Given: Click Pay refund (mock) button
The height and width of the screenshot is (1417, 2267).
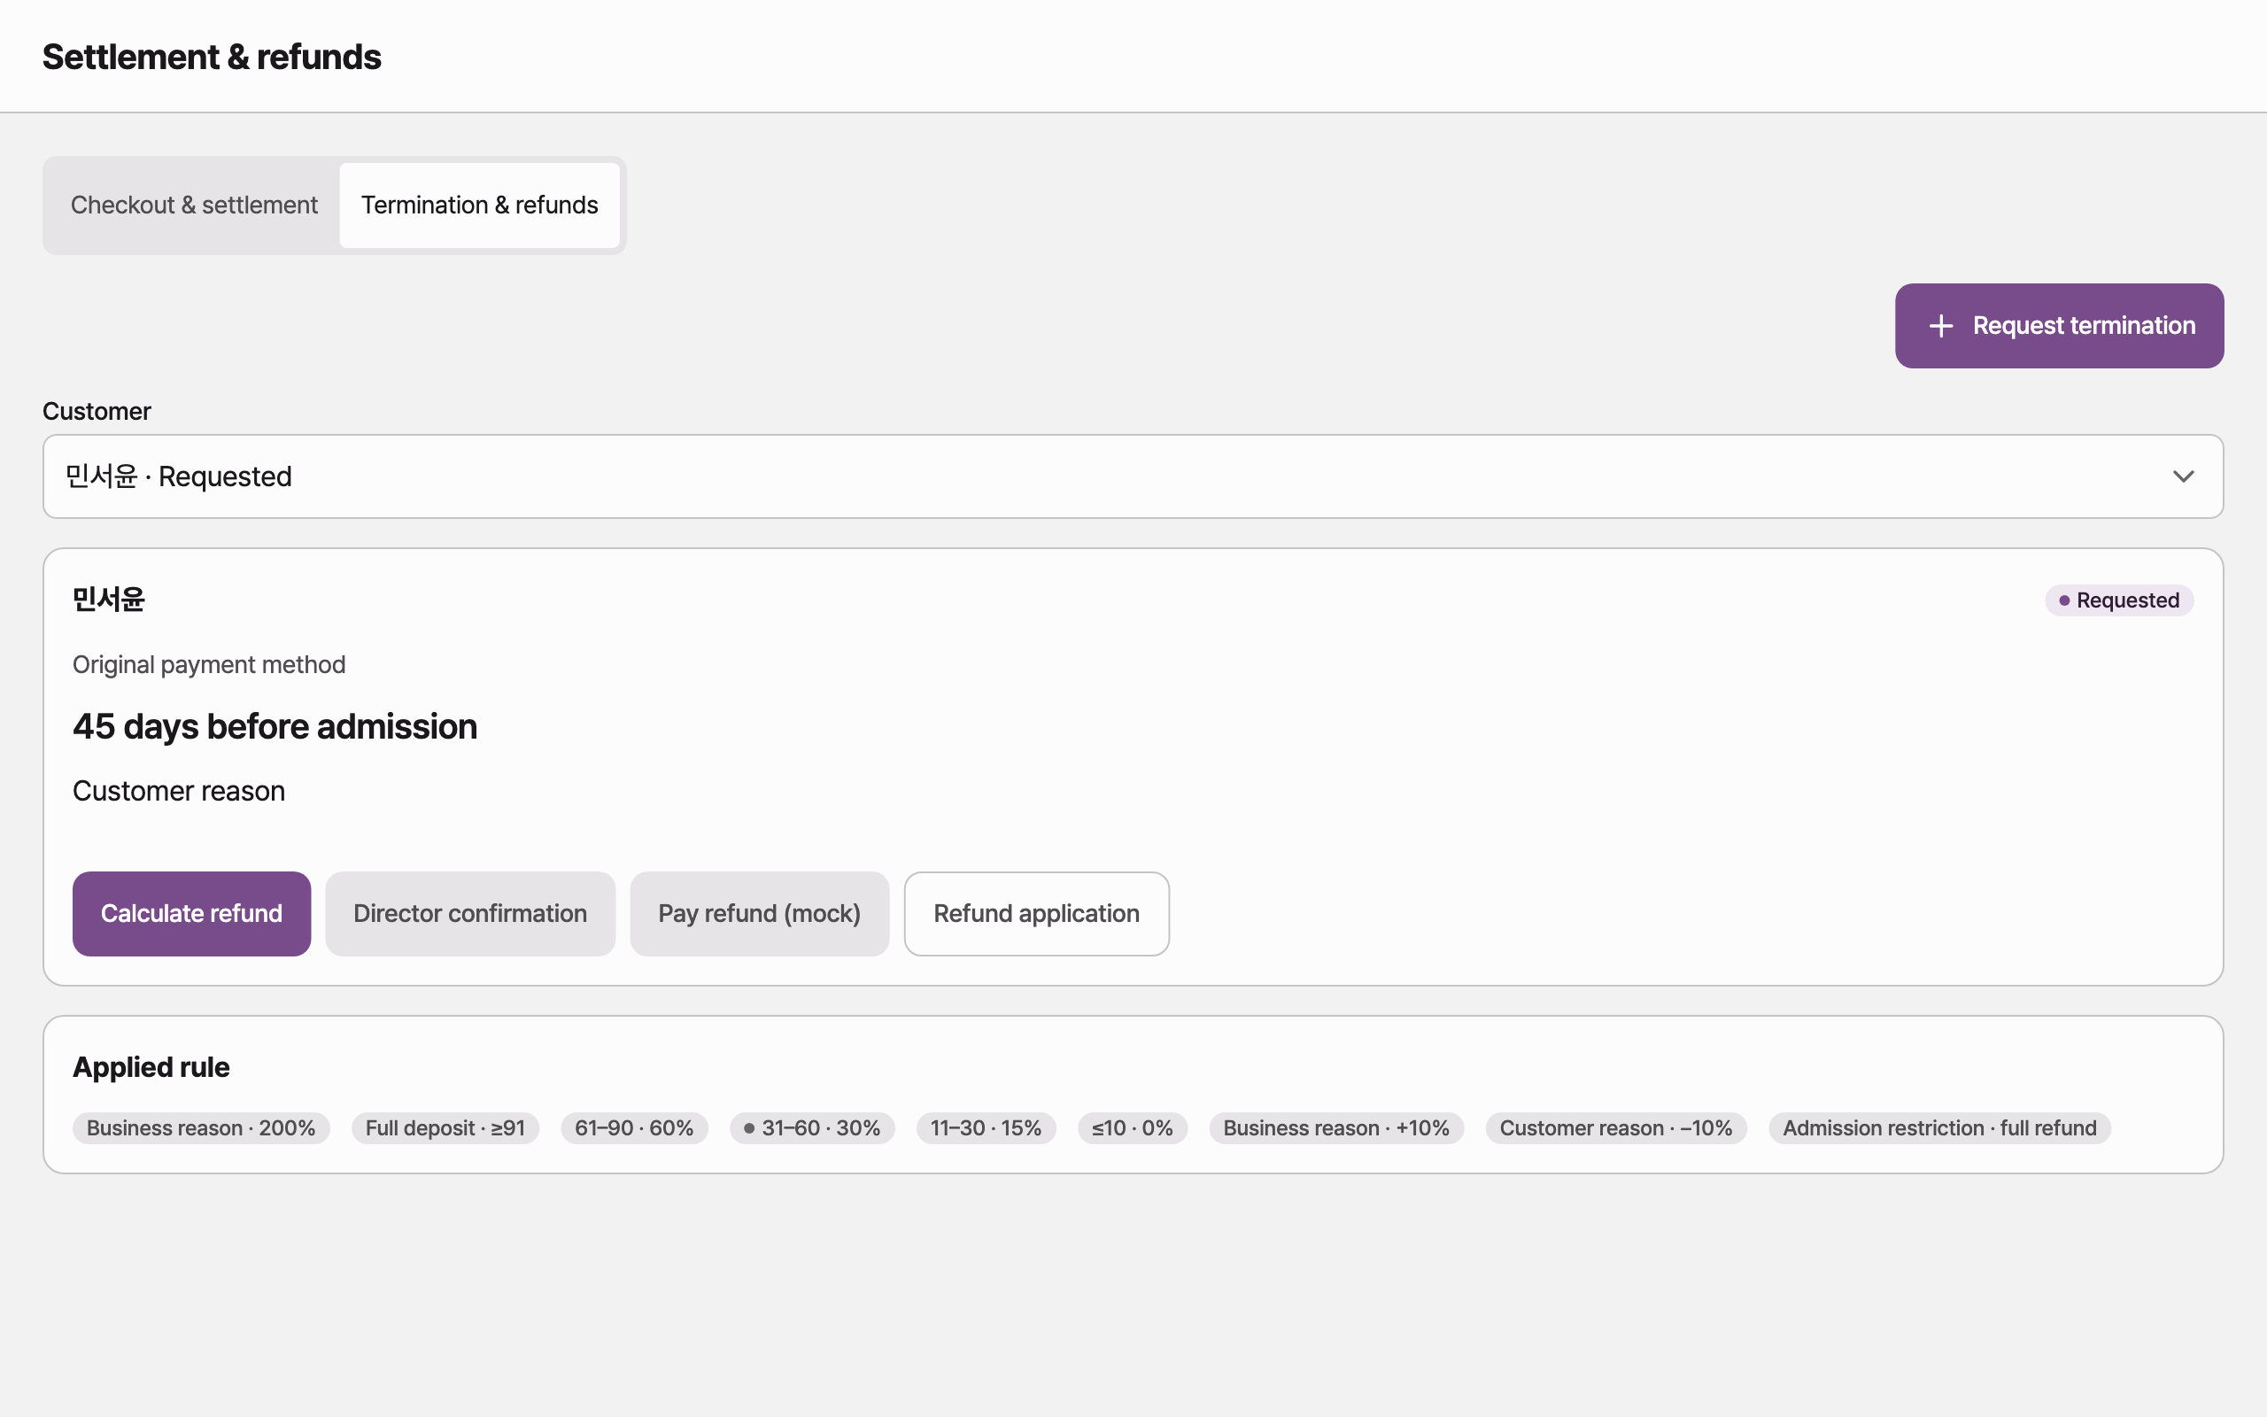Looking at the screenshot, I should click(x=760, y=914).
